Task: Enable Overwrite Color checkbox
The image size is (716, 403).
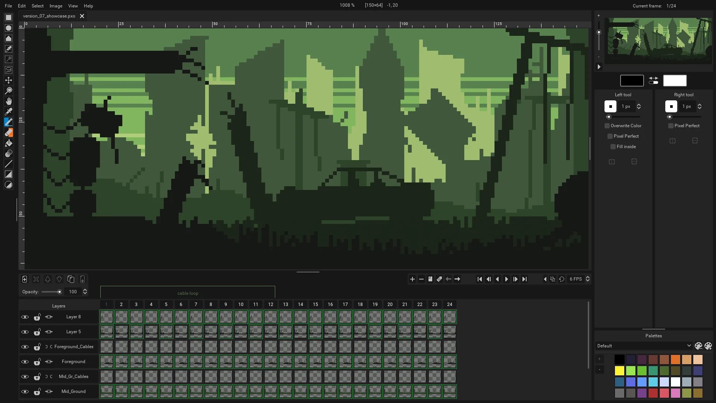Action: point(607,125)
